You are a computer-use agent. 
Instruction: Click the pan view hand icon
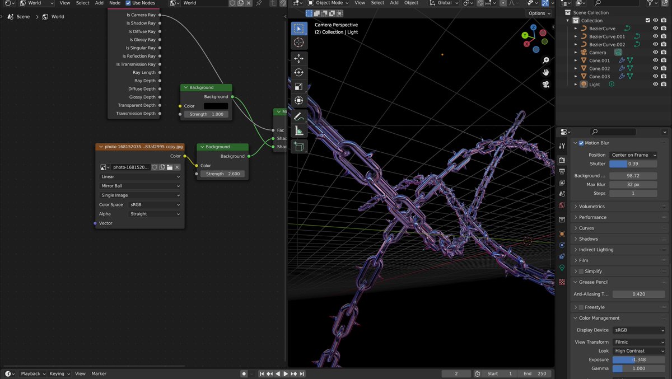(x=545, y=72)
